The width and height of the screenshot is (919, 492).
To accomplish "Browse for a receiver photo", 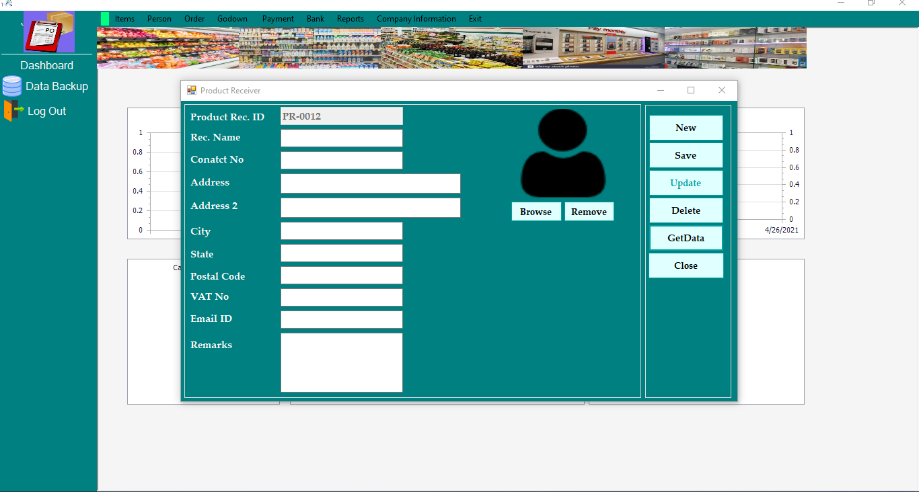I will point(536,211).
